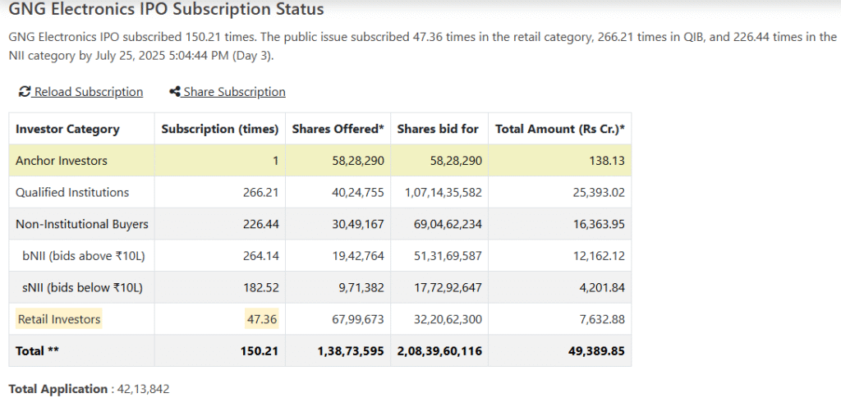Click the sNII (bids below ₹10L) label
Screen dimensions: 841x407
pyautogui.click(x=83, y=287)
